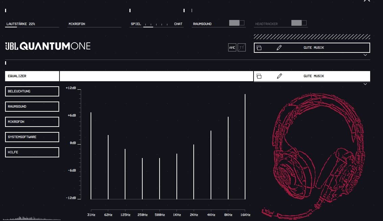Viewport: 383px width, 221px height.
Task: Toggle the Raumsound switch
Action: [x=237, y=23]
